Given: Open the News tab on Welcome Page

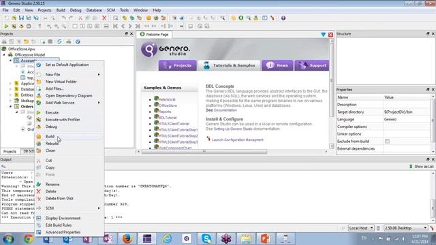Looking at the screenshot, I should click(277, 65).
